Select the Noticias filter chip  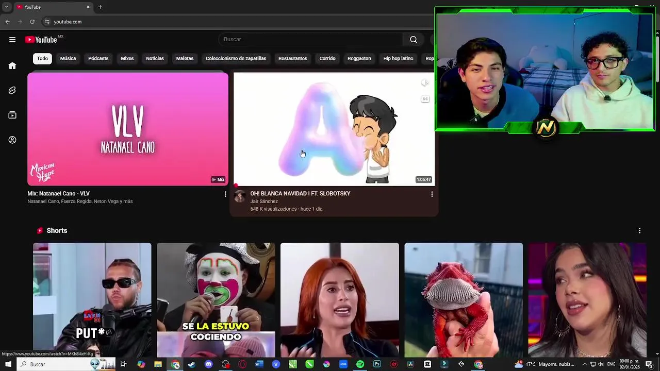[x=155, y=59]
